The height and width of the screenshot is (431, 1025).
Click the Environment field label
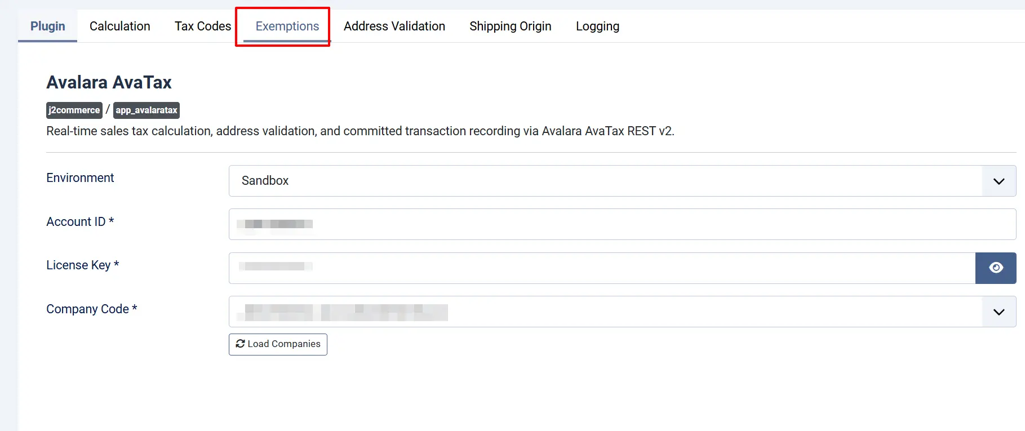[x=80, y=178]
